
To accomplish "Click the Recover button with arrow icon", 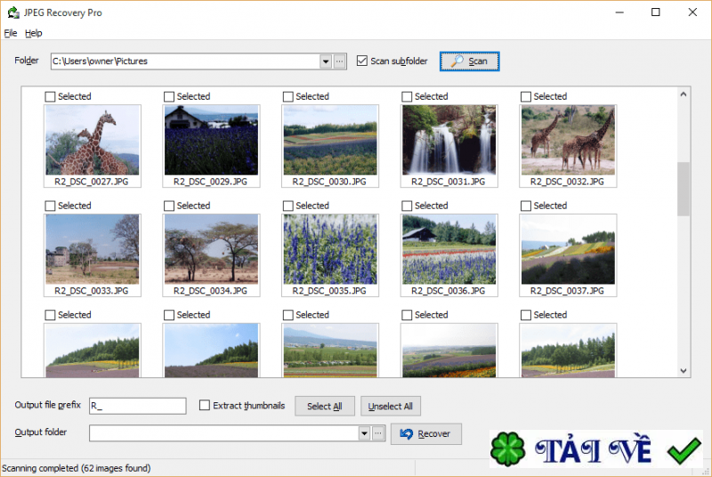I will click(425, 433).
